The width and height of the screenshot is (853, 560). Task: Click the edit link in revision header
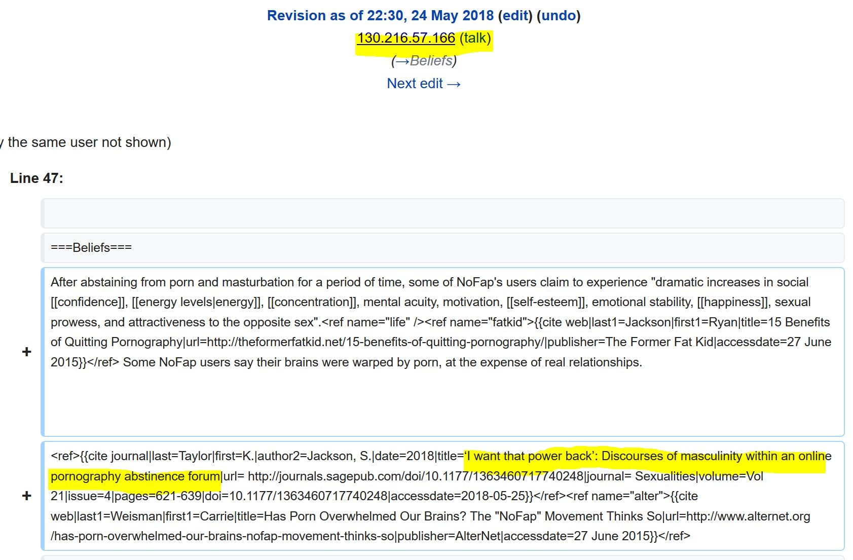pos(515,16)
